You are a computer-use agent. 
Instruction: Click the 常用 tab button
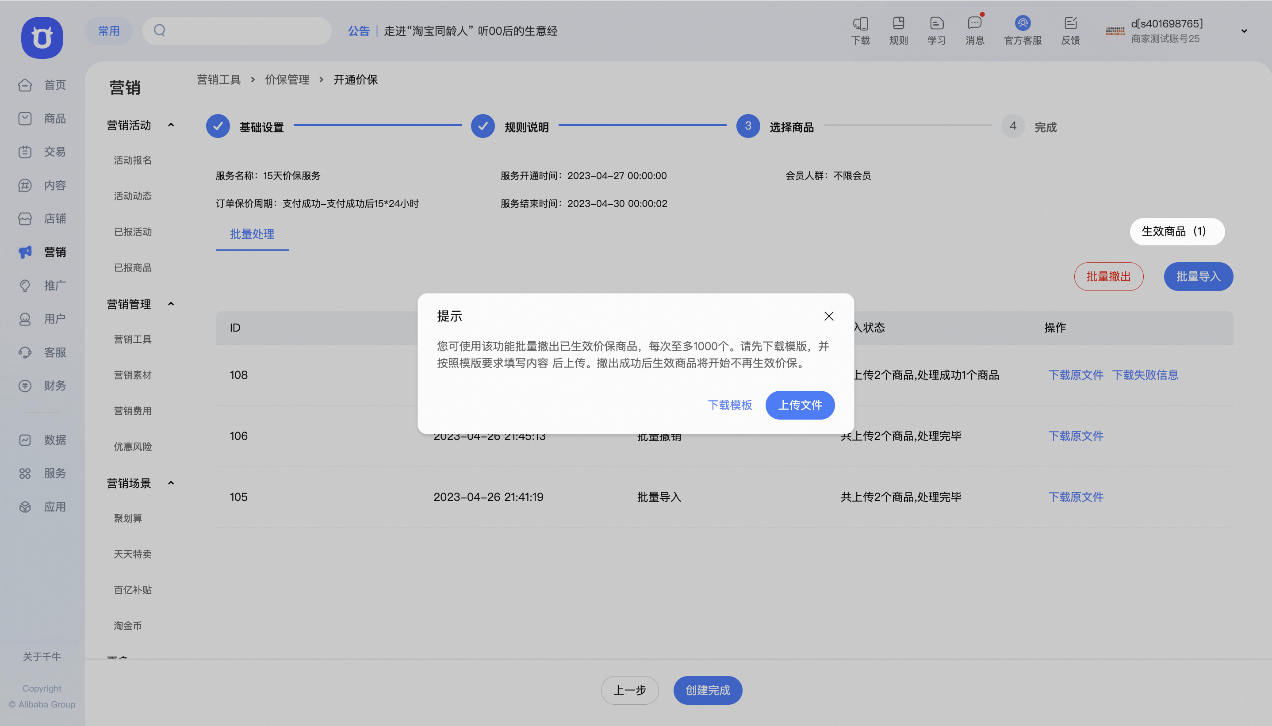[x=109, y=31]
